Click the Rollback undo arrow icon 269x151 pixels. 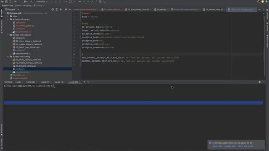click(x=104, y=2)
